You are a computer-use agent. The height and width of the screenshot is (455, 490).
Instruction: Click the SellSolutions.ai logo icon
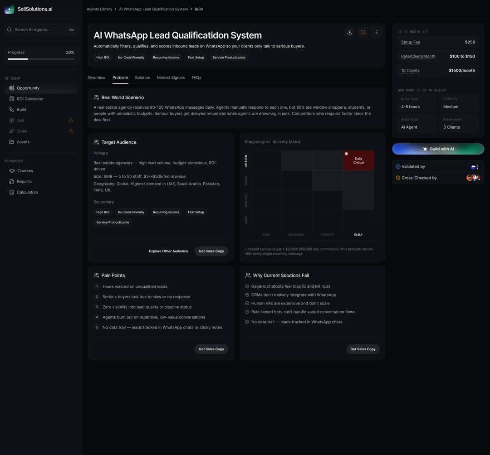pos(10,9)
